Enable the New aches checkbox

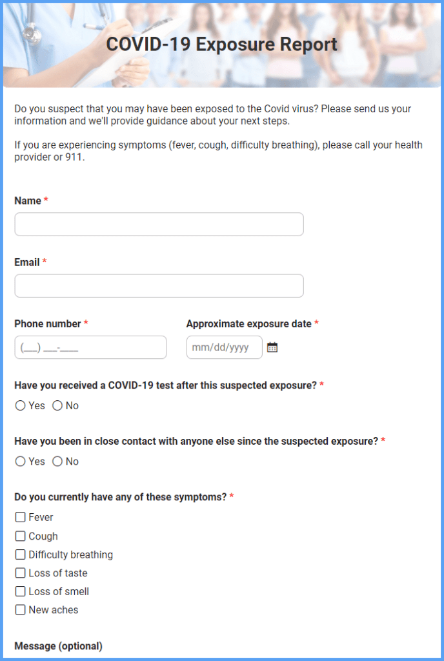click(x=19, y=610)
